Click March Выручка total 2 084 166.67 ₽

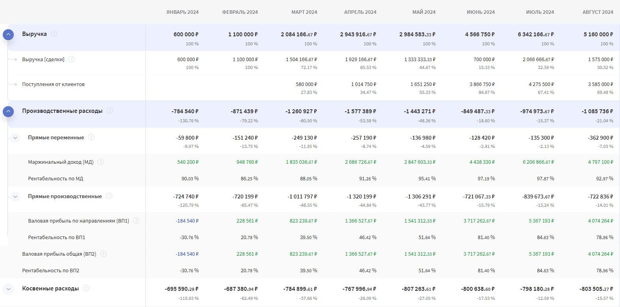click(299, 35)
